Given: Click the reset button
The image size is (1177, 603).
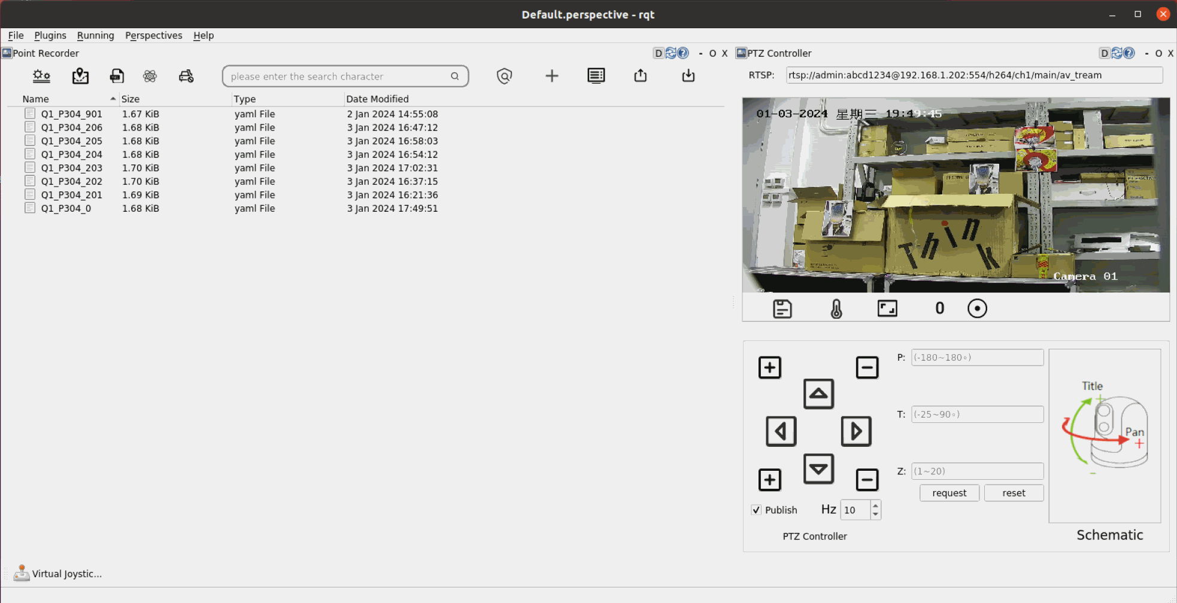Looking at the screenshot, I should click(1014, 493).
